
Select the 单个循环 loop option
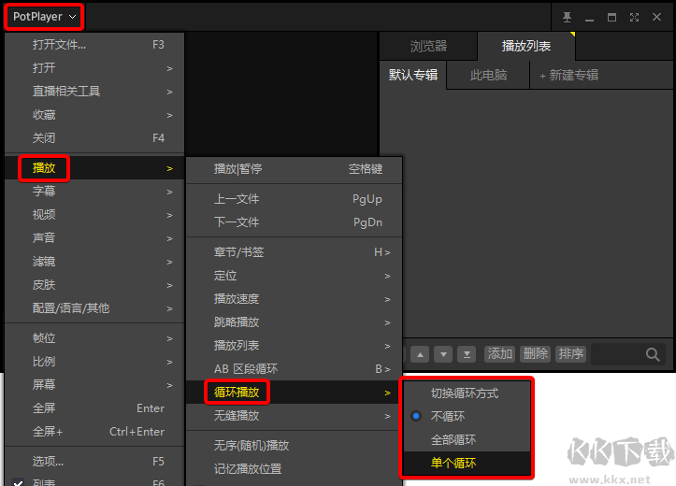coord(467,464)
